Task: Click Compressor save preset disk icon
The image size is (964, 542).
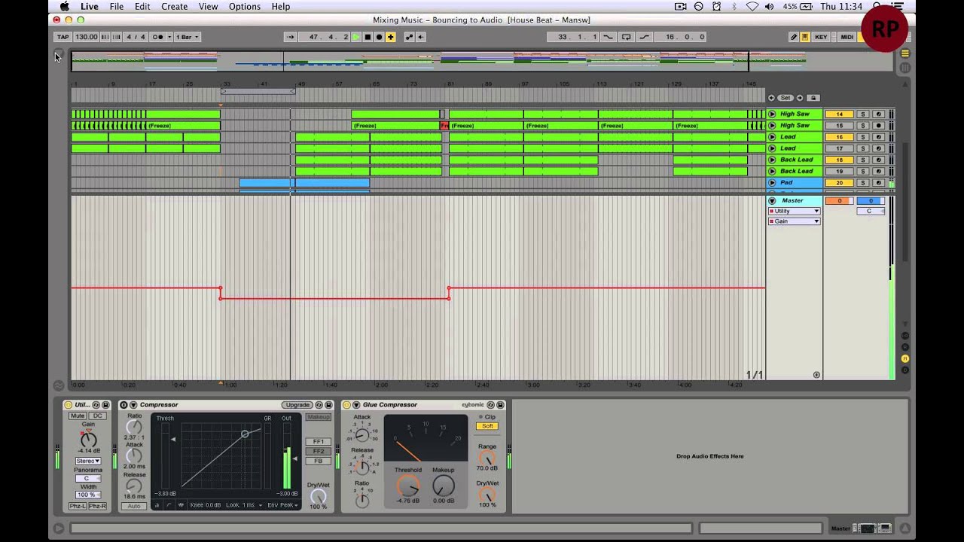Action: pos(328,405)
